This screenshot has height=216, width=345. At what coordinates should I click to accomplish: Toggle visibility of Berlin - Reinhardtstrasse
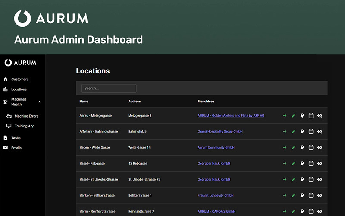[x=320, y=211]
